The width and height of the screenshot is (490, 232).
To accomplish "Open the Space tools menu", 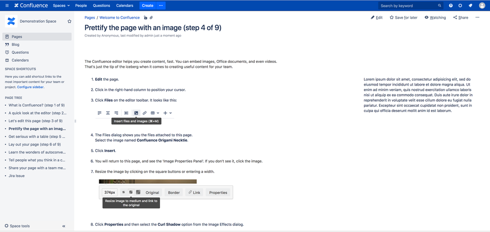I will pyautogui.click(x=17, y=226).
